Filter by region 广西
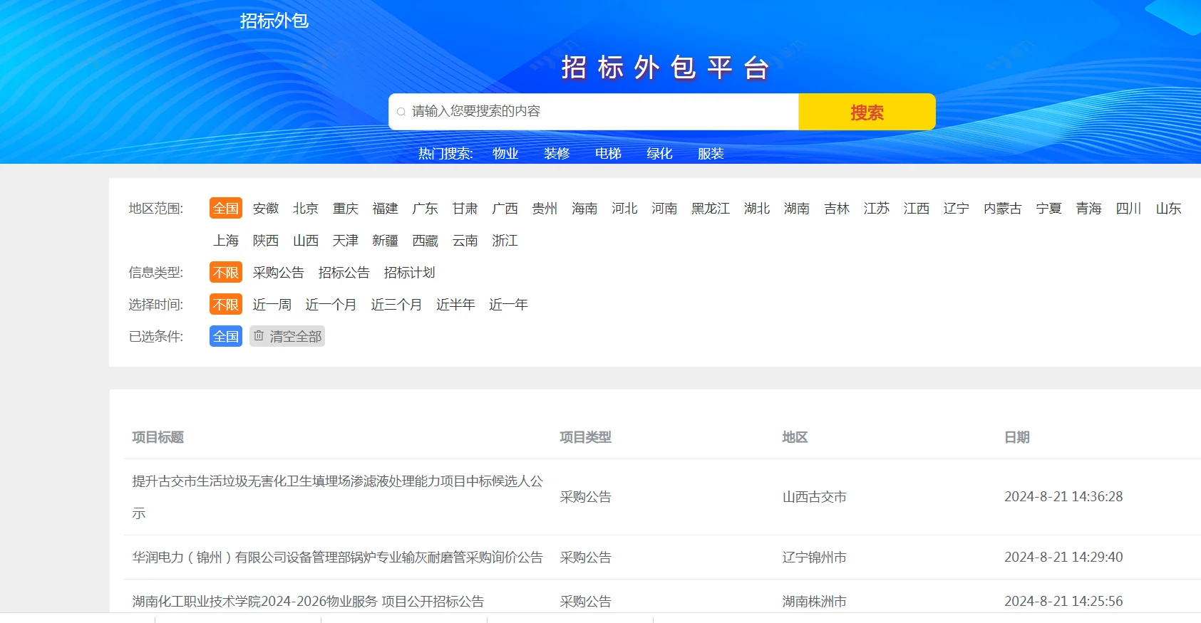Screen dimensions: 1201x623 click(x=505, y=208)
